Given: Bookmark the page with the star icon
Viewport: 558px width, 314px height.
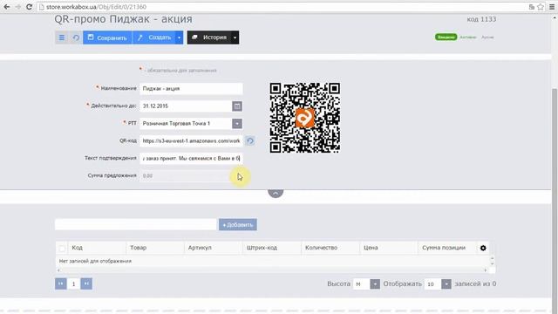Looking at the screenshot, I should [541, 7].
